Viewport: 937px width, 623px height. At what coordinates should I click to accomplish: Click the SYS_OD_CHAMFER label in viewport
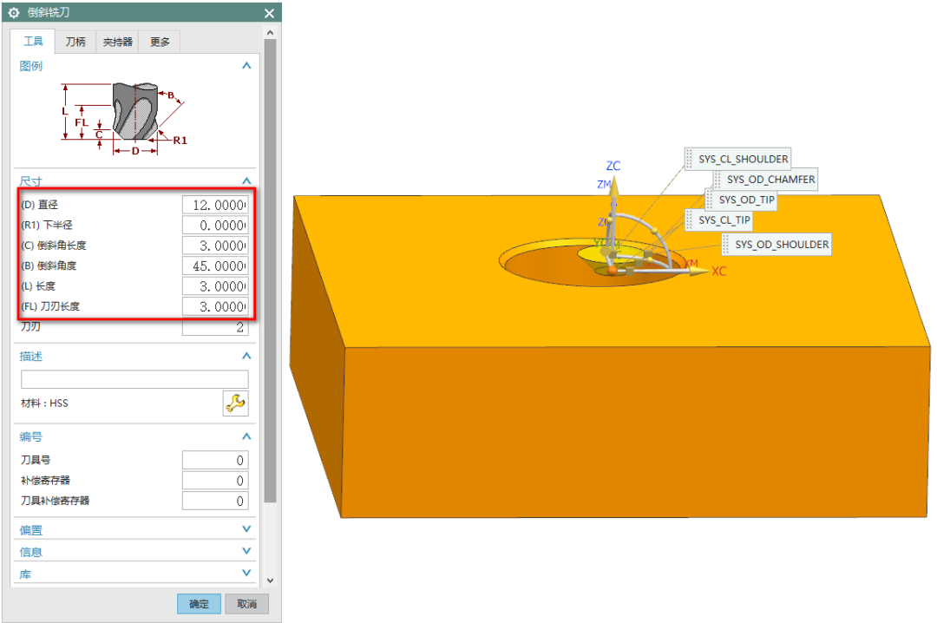[770, 180]
